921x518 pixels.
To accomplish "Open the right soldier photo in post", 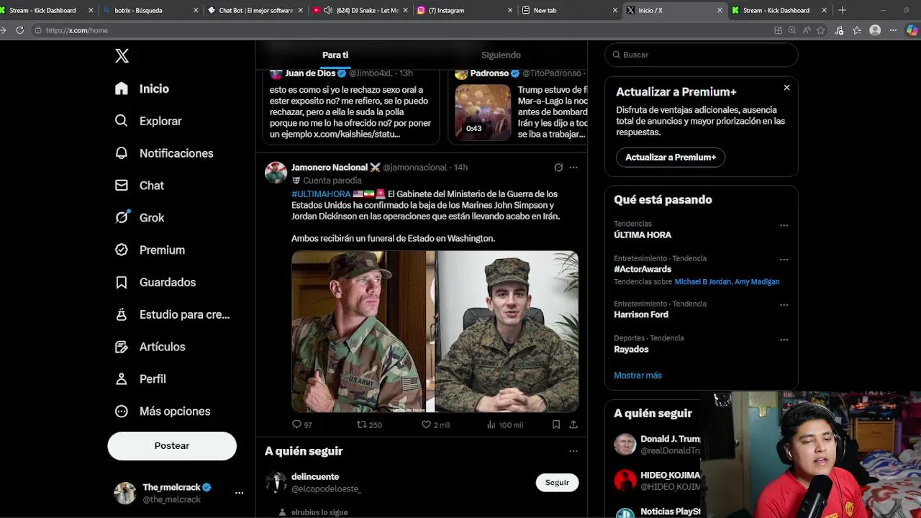I will [x=507, y=332].
